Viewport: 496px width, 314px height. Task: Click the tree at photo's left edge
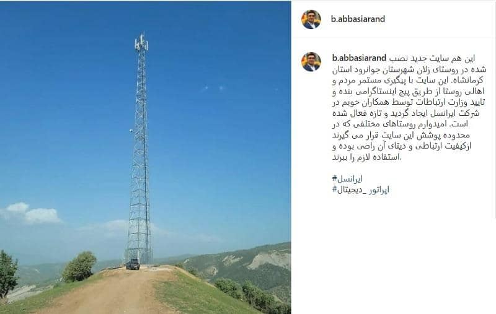click(8, 274)
